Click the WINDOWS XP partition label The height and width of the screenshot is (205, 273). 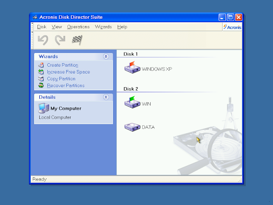[x=157, y=69]
